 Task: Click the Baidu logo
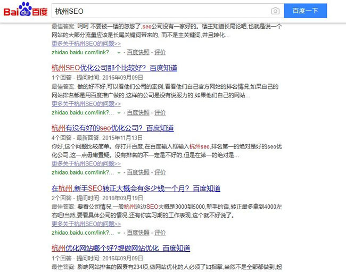click(x=26, y=9)
